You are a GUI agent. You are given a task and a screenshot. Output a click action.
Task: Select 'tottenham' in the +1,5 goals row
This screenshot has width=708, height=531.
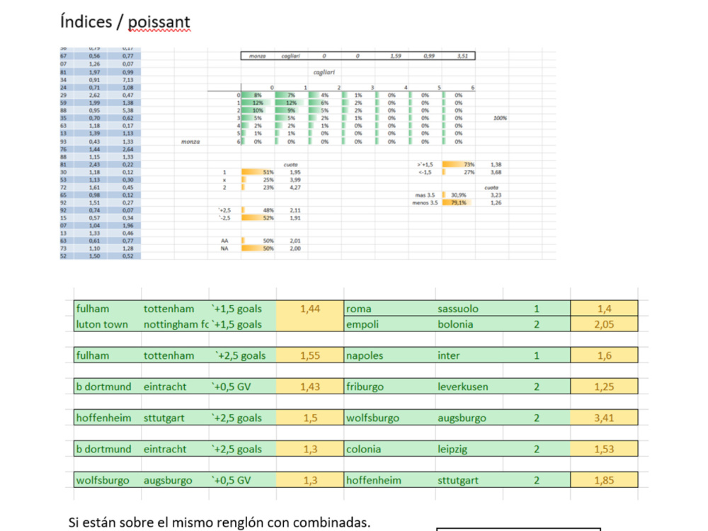click(x=169, y=309)
